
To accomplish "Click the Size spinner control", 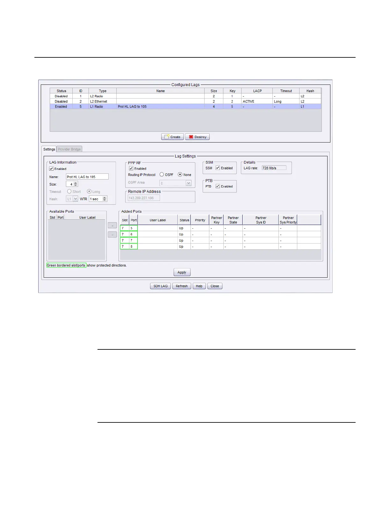I will click(x=72, y=184).
